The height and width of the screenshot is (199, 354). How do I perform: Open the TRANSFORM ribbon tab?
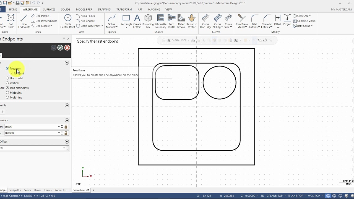[124, 9]
